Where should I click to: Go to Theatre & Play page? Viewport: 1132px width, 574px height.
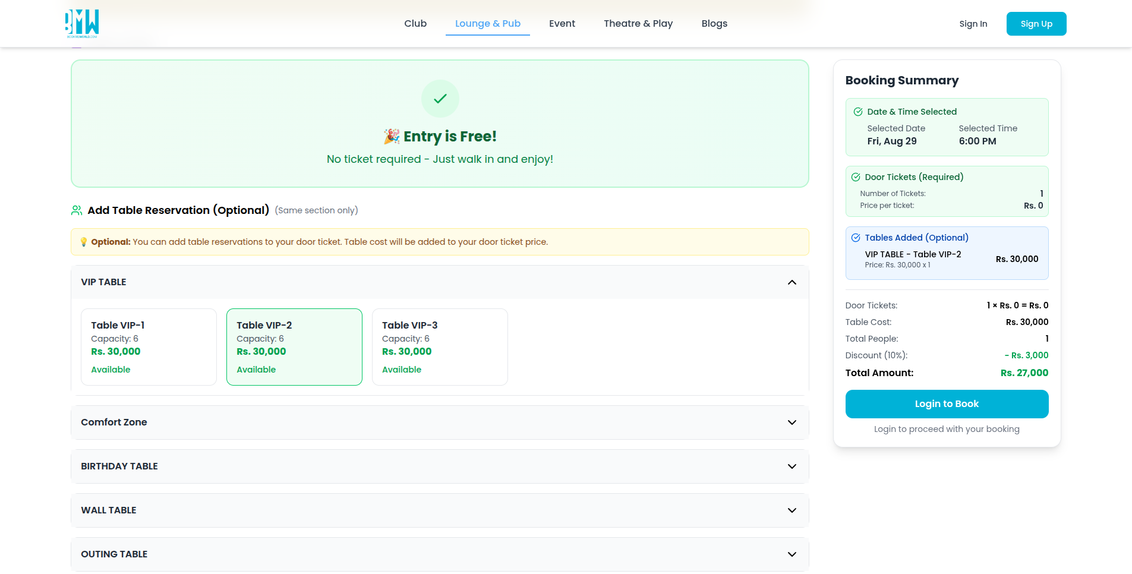(x=638, y=24)
